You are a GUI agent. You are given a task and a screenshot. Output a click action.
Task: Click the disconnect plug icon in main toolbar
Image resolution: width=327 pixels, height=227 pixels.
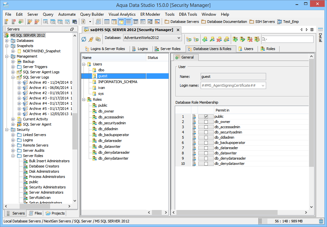tap(37, 22)
